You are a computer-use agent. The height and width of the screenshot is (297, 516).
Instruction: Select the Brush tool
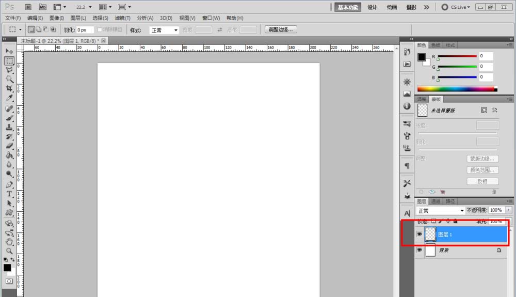pyautogui.click(x=9, y=118)
